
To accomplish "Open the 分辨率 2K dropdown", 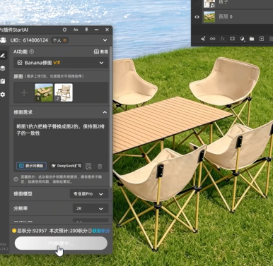I will pyautogui.click(x=91, y=208).
